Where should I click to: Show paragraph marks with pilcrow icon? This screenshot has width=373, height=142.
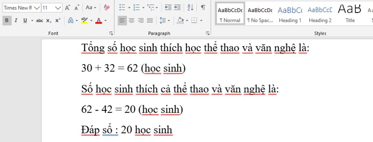click(x=203, y=8)
